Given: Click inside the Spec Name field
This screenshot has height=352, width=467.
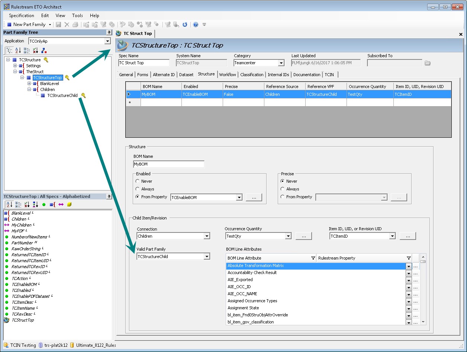Looking at the screenshot, I should pos(143,62).
